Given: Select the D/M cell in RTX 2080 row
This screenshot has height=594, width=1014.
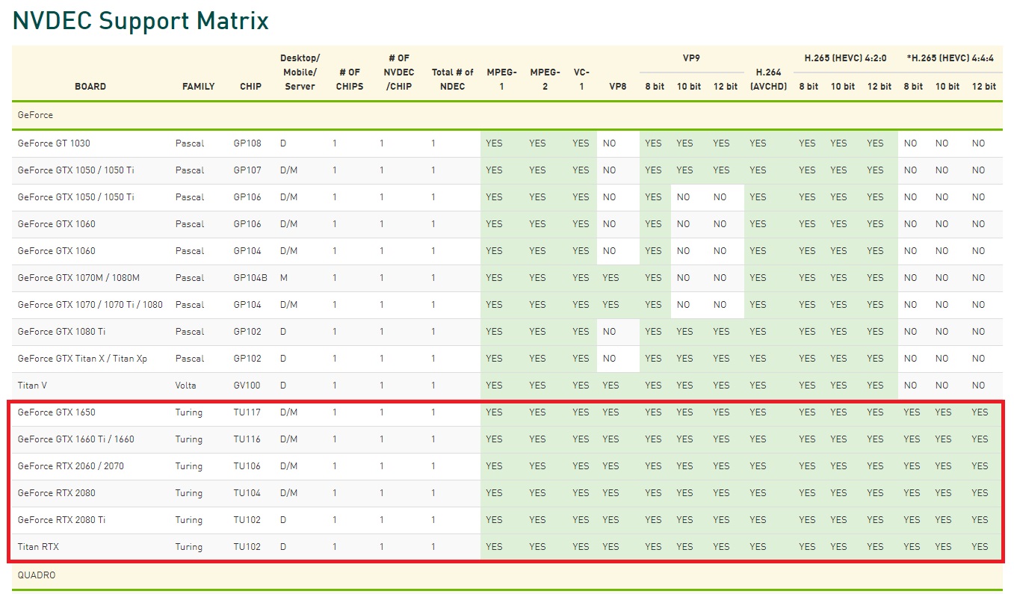Looking at the screenshot, I should coord(289,493).
